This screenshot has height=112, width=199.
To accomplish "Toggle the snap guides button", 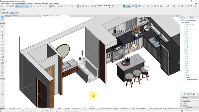I will point(22,6).
